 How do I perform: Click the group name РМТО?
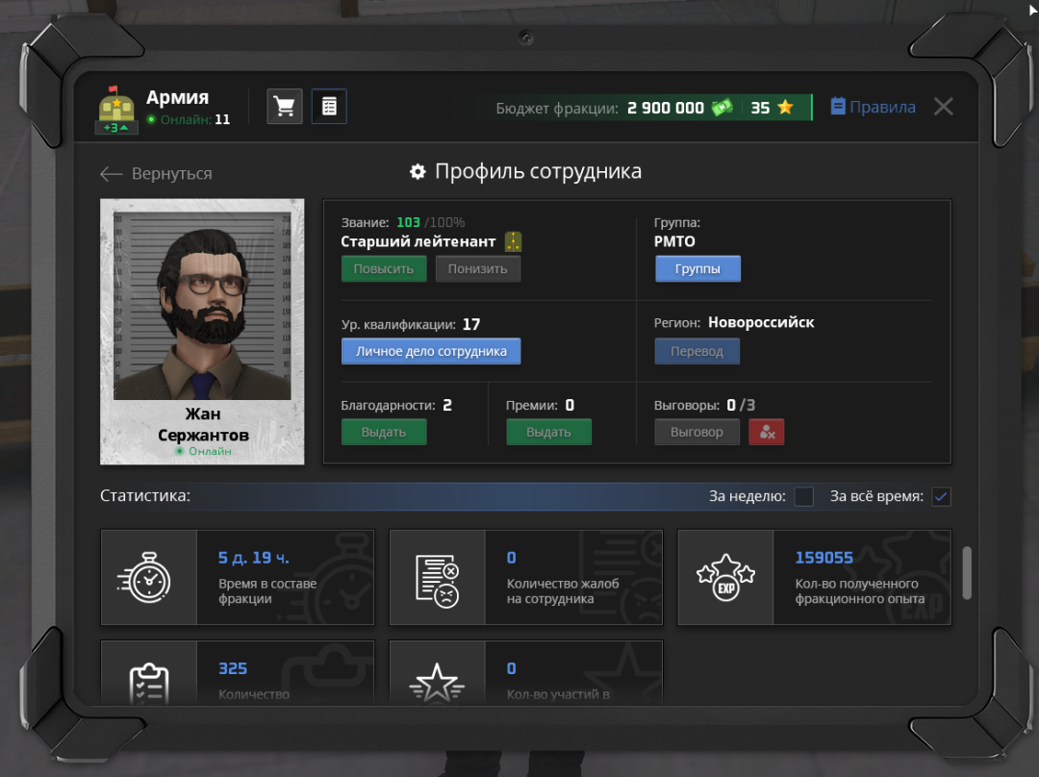pyautogui.click(x=674, y=241)
